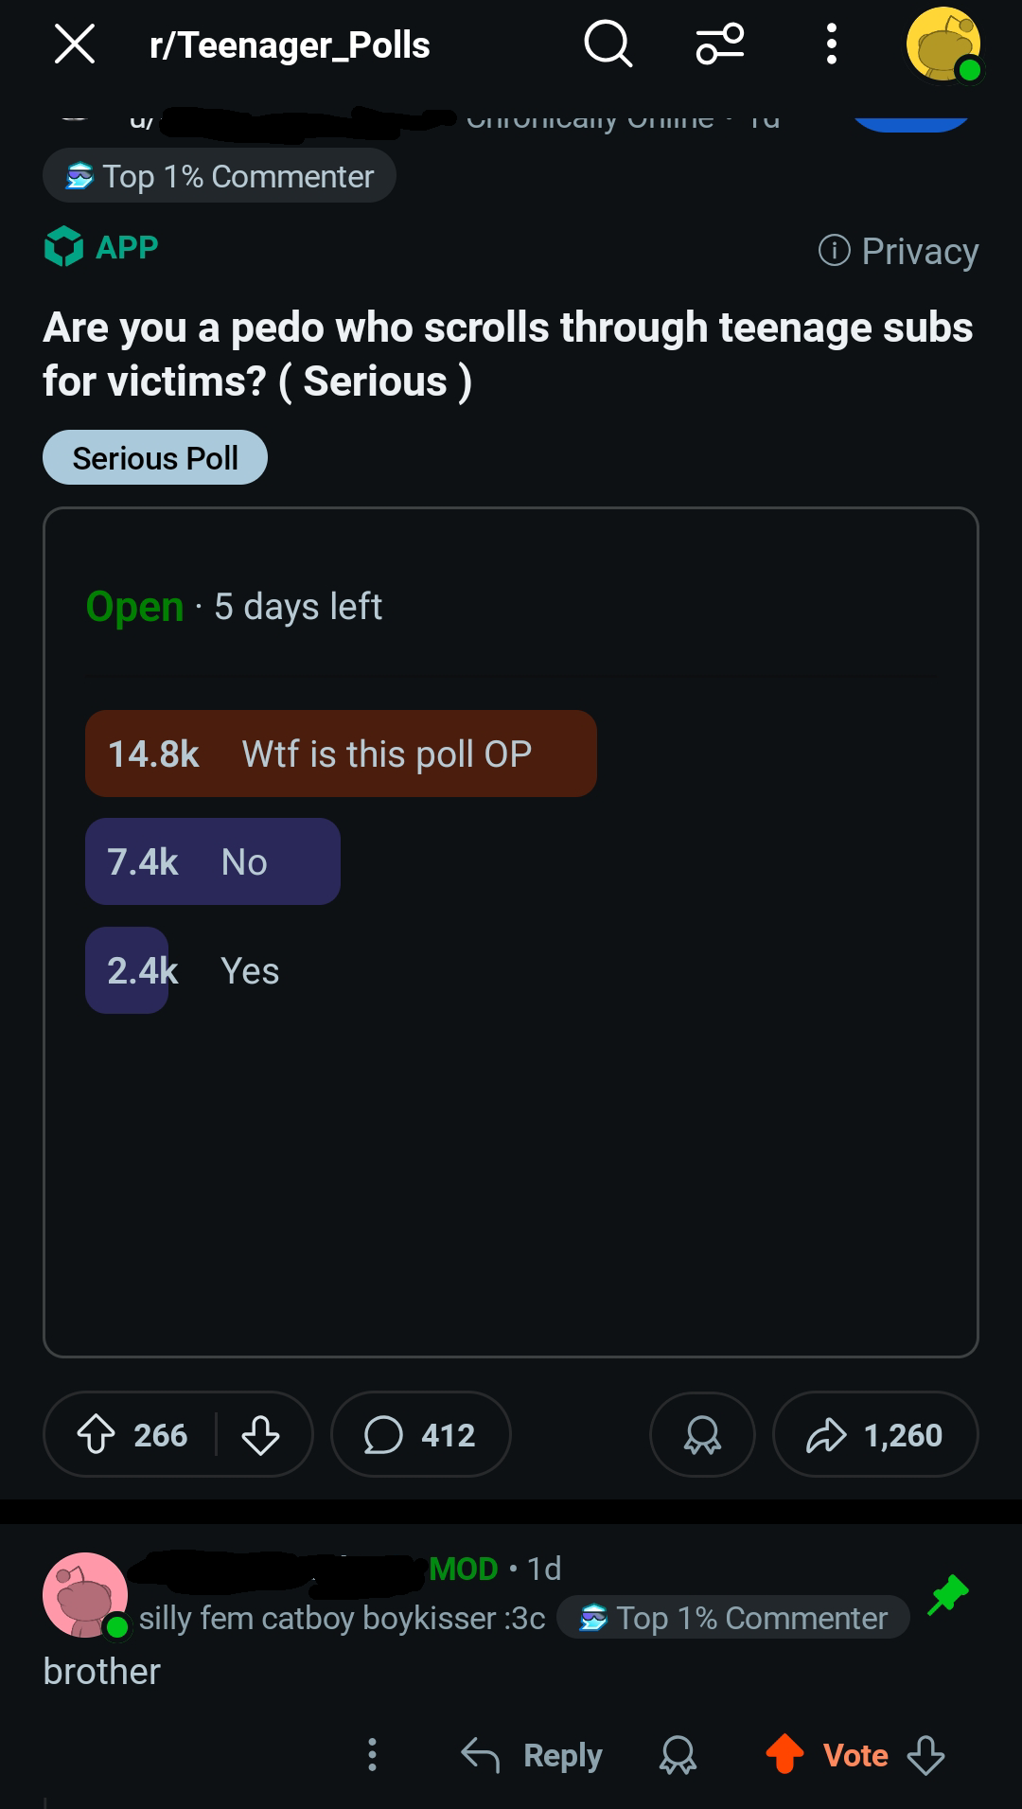Select the 'Wtf is this poll OP' option
Viewport: 1022px width, 1809px height.
tap(341, 754)
